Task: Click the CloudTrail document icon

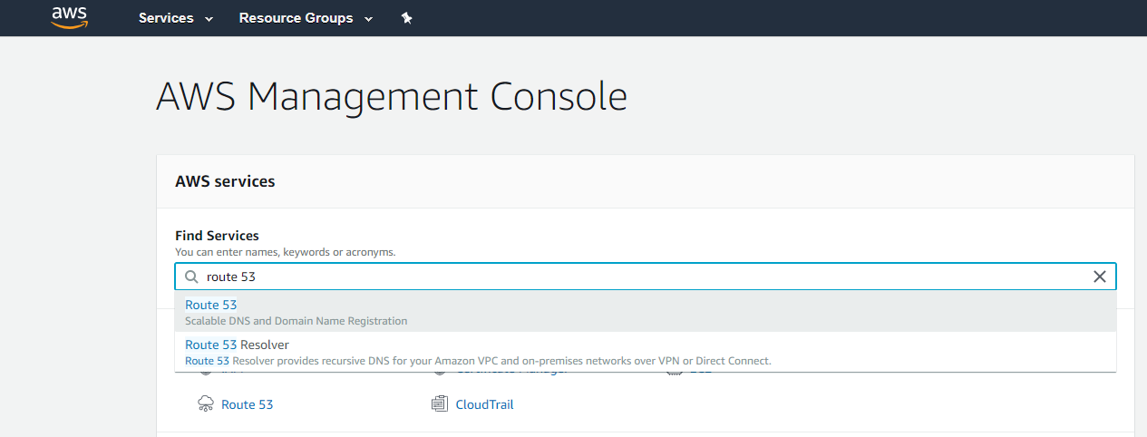Action: click(440, 404)
